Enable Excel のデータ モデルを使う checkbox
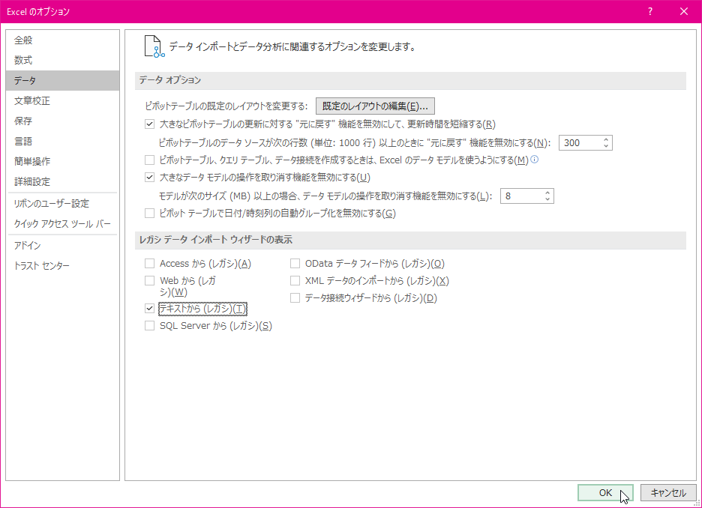Screen dimensions: 702x508 click(149, 160)
